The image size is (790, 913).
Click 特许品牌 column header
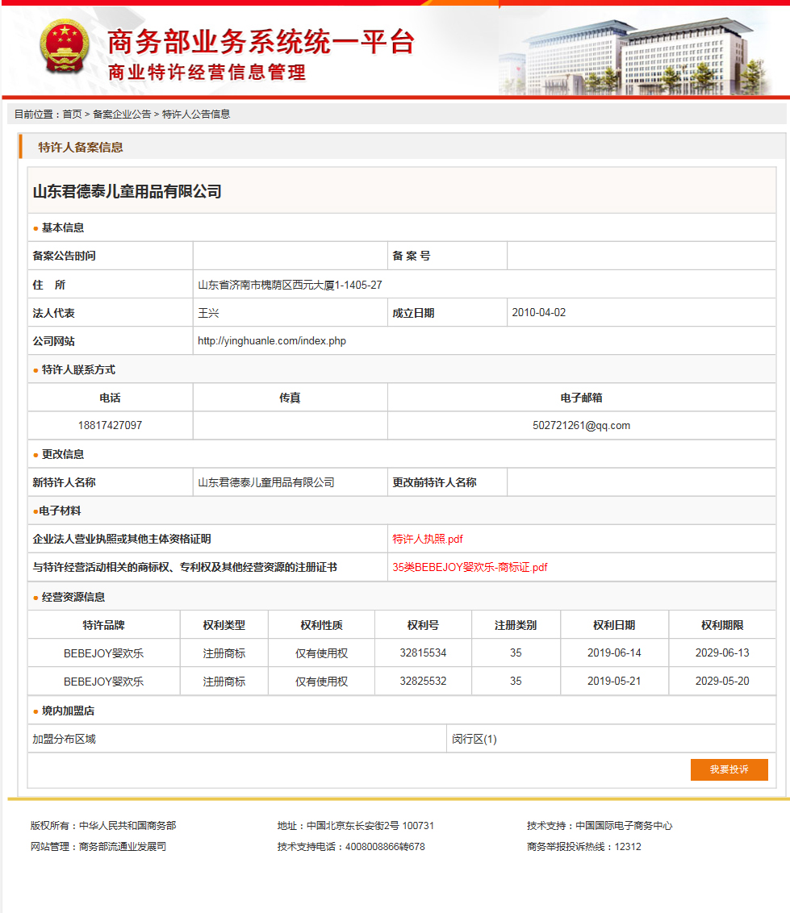[x=104, y=625]
